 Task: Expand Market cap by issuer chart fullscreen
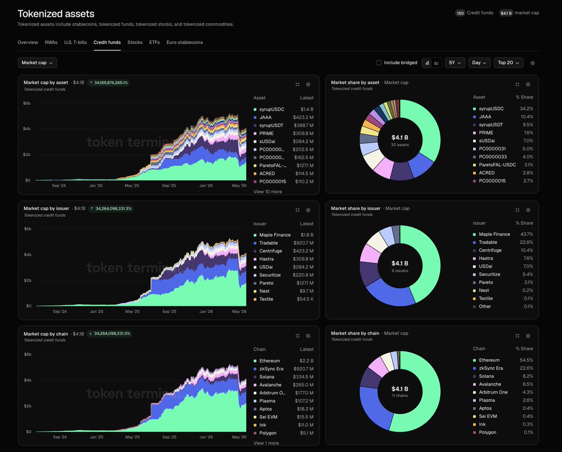[297, 210]
